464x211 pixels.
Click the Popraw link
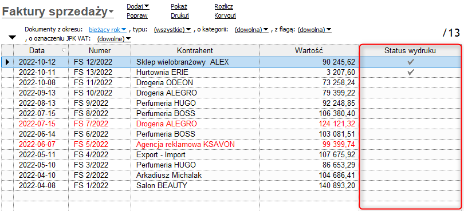pos(137,15)
